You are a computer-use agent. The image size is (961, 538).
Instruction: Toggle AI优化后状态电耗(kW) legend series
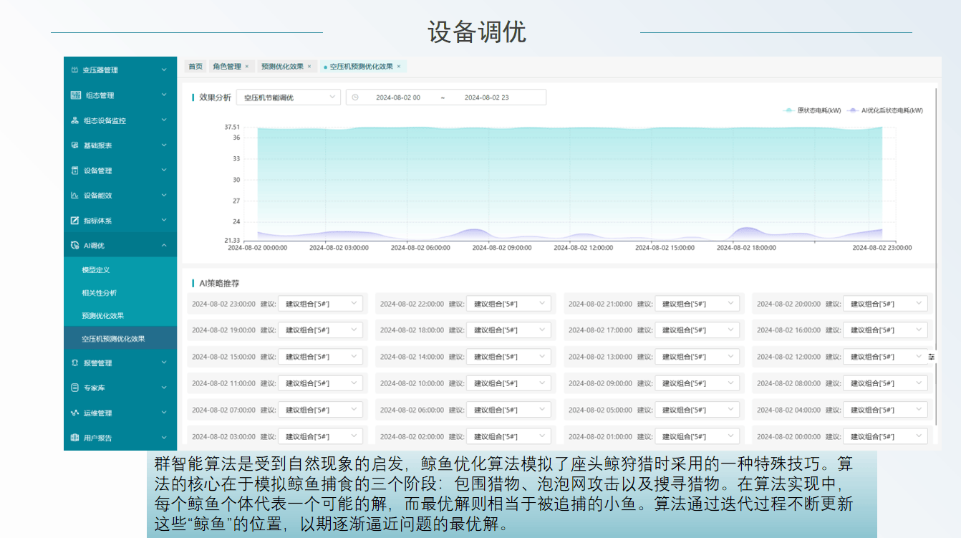pos(885,111)
